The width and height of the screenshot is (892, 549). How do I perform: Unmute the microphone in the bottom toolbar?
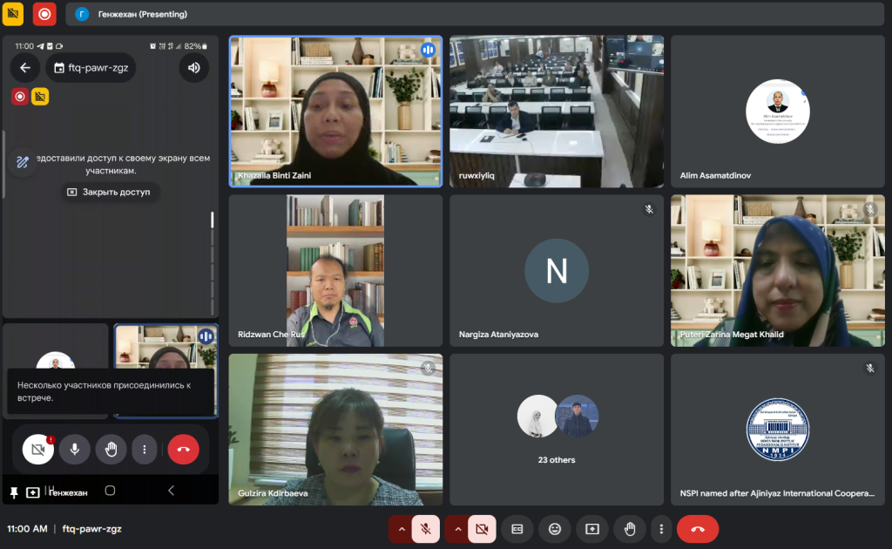coord(425,529)
